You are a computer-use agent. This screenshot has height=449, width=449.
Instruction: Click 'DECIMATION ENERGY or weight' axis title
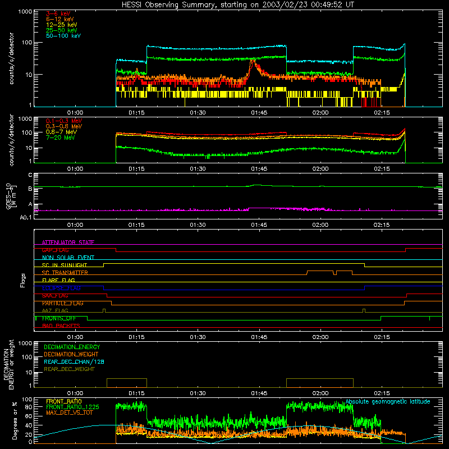pyautogui.click(x=8, y=364)
